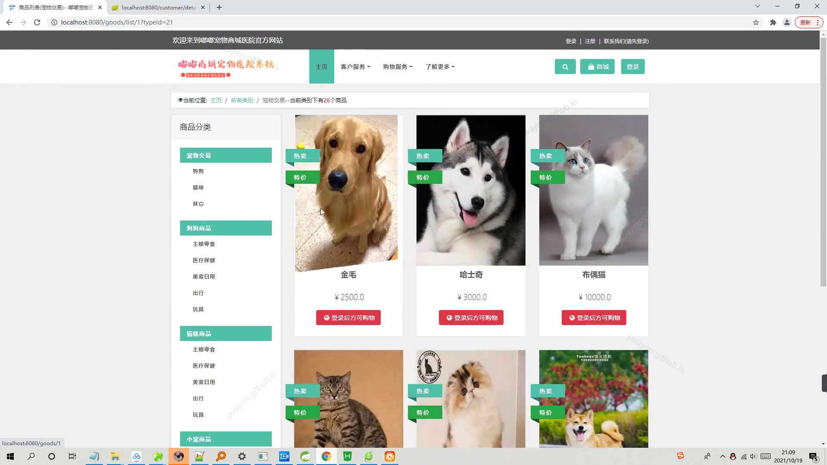Open the 商城 shop bag button
This screenshot has height=465, width=827.
coord(597,67)
